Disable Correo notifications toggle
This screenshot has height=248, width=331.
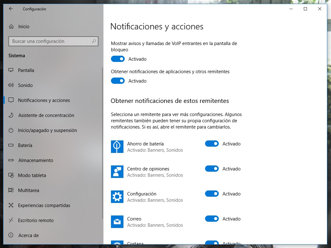point(212,219)
